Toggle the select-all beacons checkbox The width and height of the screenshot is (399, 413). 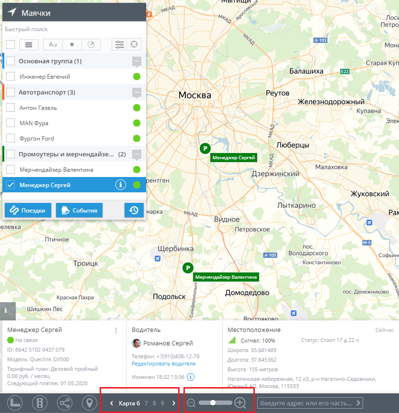coord(11,45)
